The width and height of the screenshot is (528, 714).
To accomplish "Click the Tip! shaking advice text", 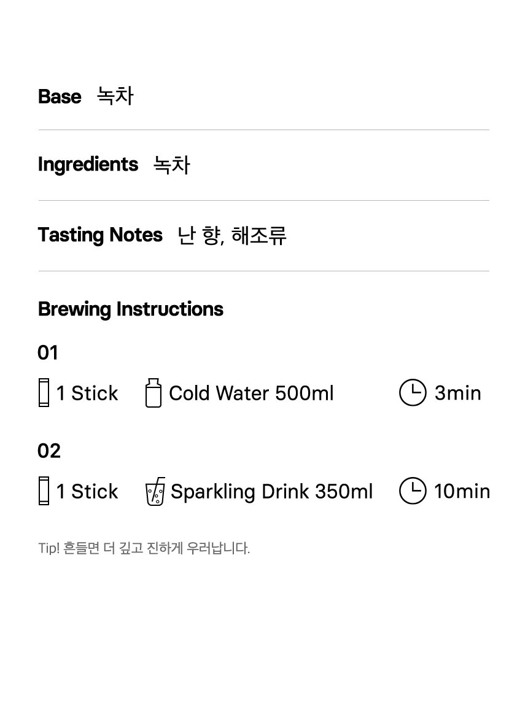I will click(x=144, y=548).
